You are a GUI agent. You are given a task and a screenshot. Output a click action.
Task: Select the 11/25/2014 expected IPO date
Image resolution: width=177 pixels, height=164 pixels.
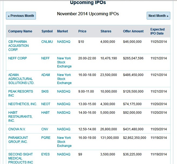pyautogui.click(x=158, y=42)
